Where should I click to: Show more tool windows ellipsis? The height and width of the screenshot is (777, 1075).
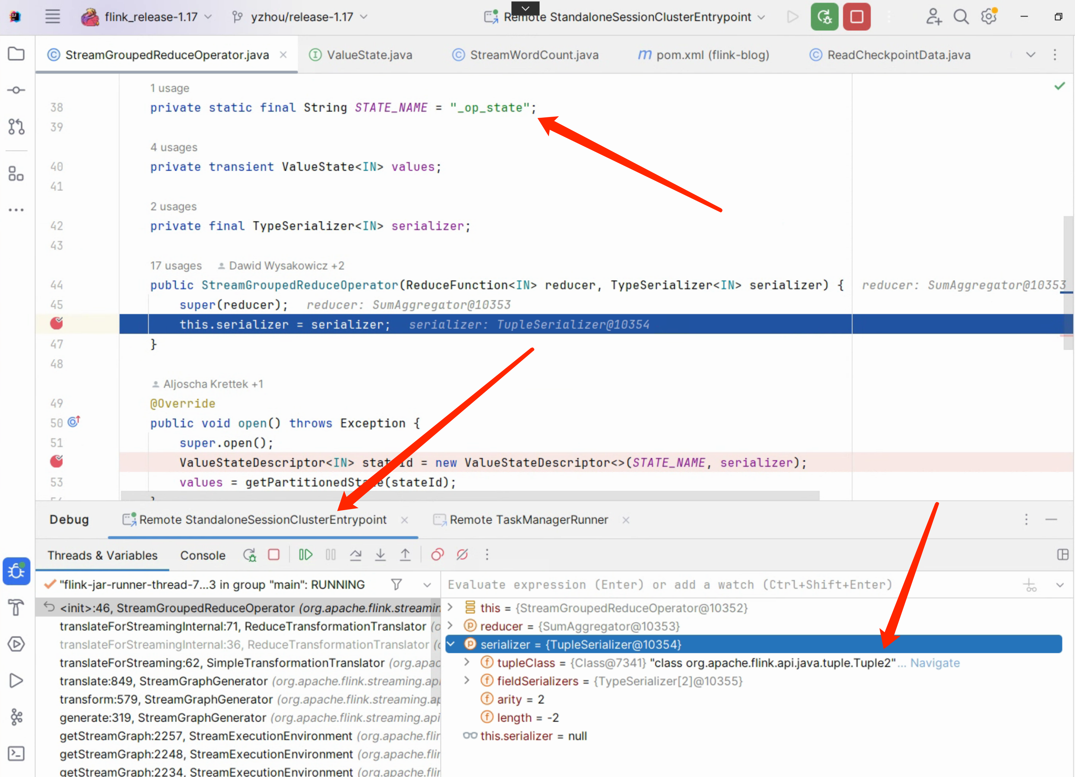pyautogui.click(x=16, y=210)
